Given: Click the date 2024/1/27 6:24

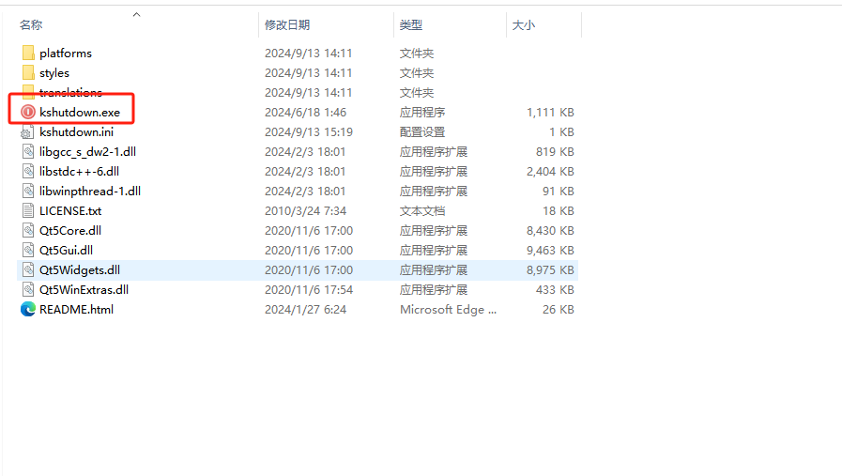Looking at the screenshot, I should 305,310.
